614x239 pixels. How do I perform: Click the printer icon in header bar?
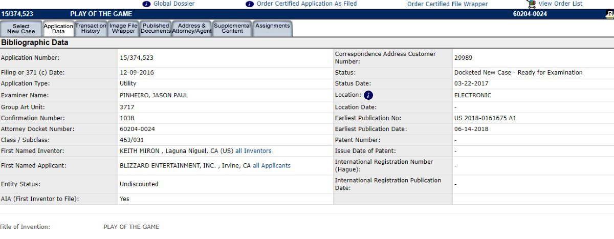click(609, 14)
